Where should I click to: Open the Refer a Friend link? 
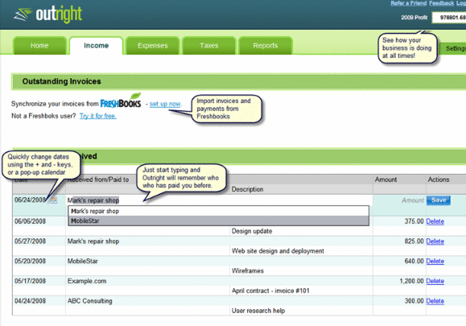point(408,3)
